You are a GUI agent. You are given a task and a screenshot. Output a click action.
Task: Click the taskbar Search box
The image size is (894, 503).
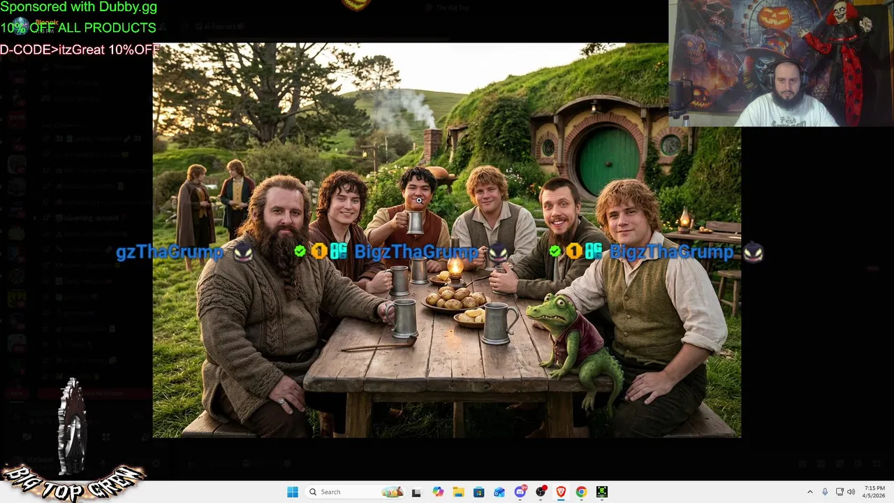coord(356,492)
